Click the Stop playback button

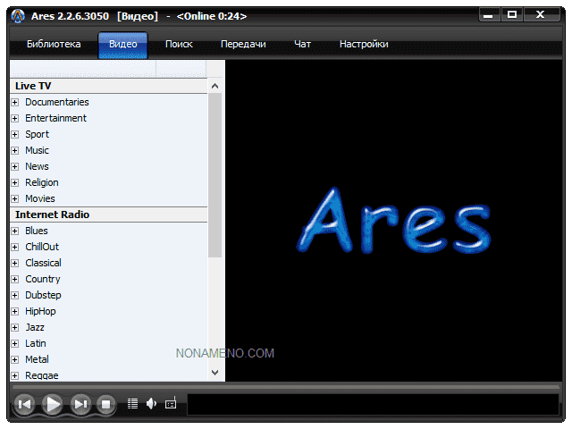[105, 404]
